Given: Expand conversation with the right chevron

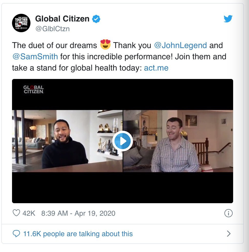Looking at the screenshot, I should click(229, 234).
